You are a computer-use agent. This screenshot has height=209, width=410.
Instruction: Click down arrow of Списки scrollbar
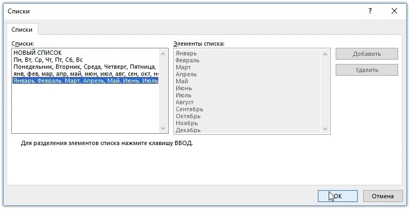coord(163,128)
